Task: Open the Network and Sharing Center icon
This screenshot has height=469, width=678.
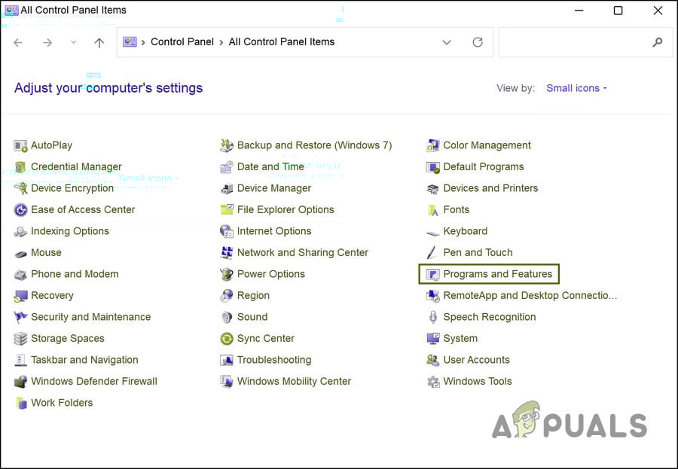Action: tap(227, 253)
